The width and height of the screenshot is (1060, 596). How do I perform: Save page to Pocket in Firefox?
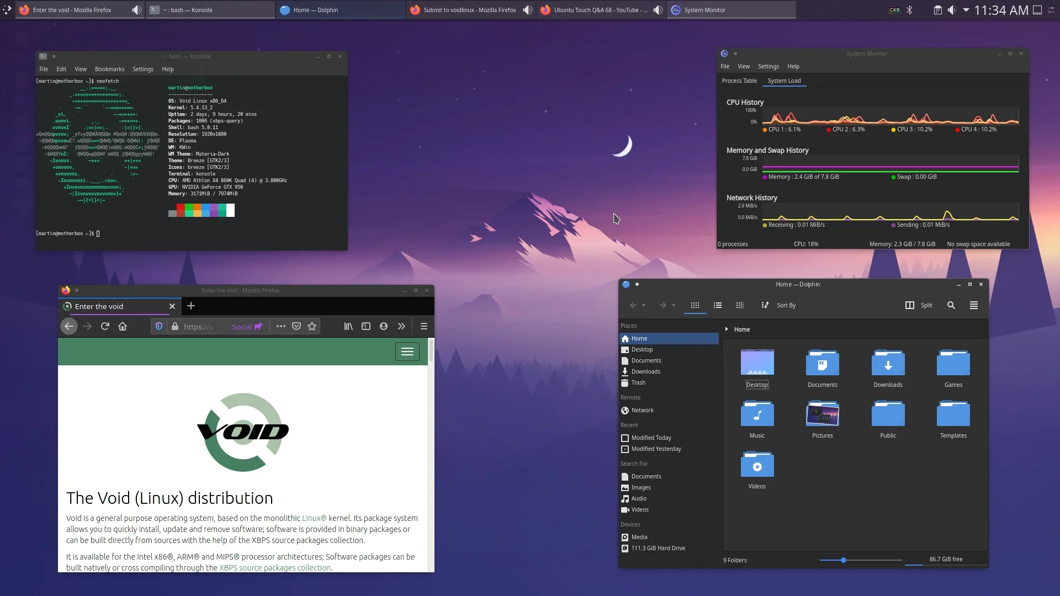coord(296,326)
